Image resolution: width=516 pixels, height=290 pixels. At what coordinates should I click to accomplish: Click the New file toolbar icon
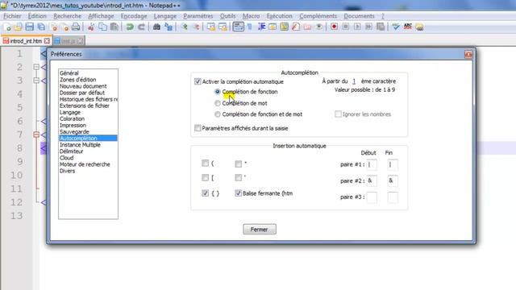click(x=7, y=27)
